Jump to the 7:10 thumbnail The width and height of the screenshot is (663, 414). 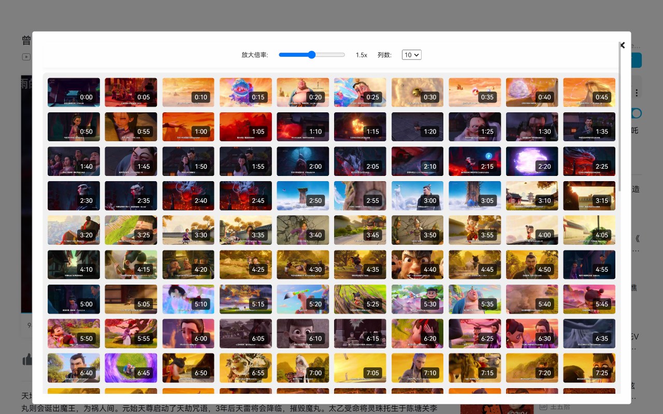click(x=417, y=368)
